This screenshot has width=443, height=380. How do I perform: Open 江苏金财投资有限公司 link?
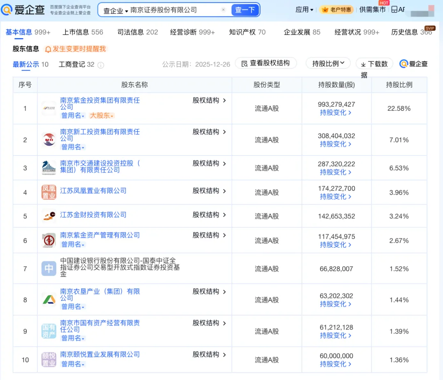93,215
